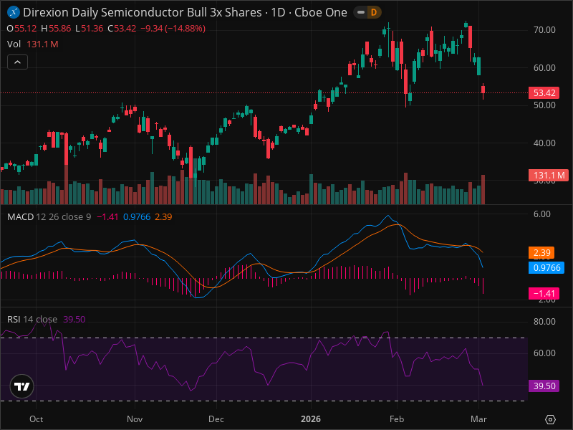The width and height of the screenshot is (573, 430).
Task: Click the delayed data 'D' badge
Action: tap(373, 12)
